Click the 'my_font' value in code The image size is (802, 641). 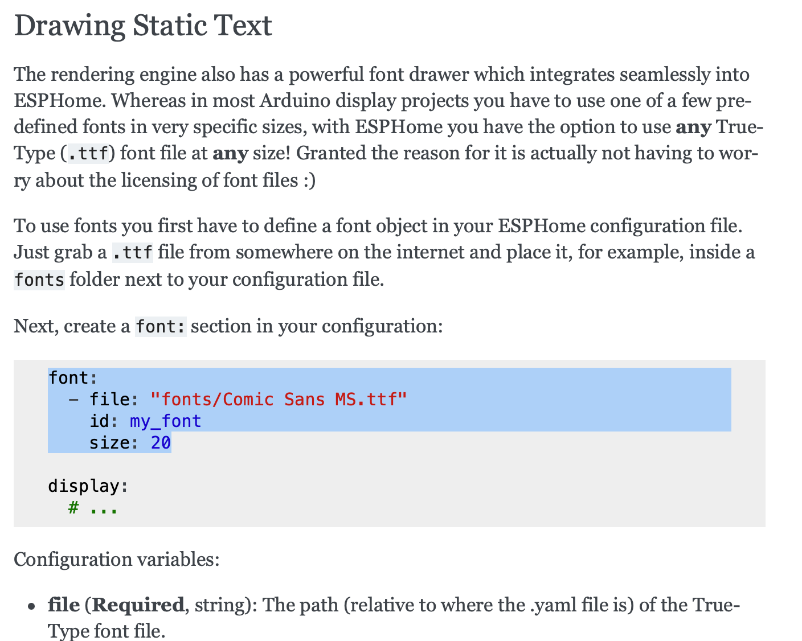coord(166,421)
